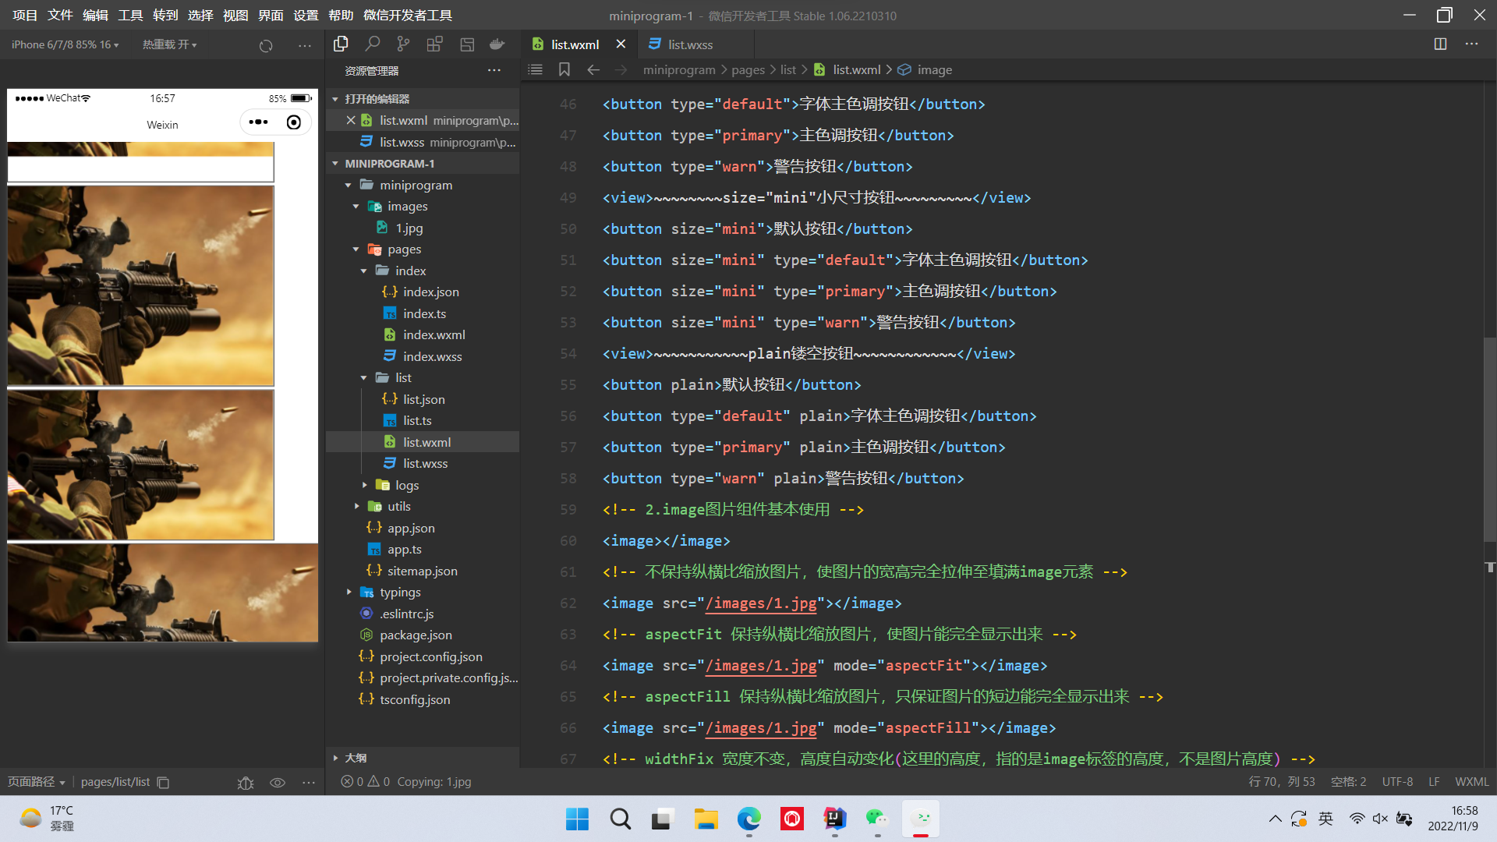
Task: Click the explorer files icon
Action: [341, 44]
